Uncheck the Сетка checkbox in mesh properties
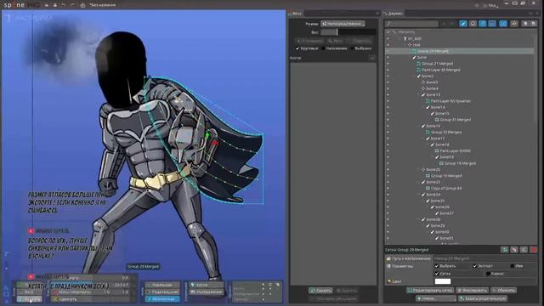The image size is (544, 306). [x=437, y=274]
